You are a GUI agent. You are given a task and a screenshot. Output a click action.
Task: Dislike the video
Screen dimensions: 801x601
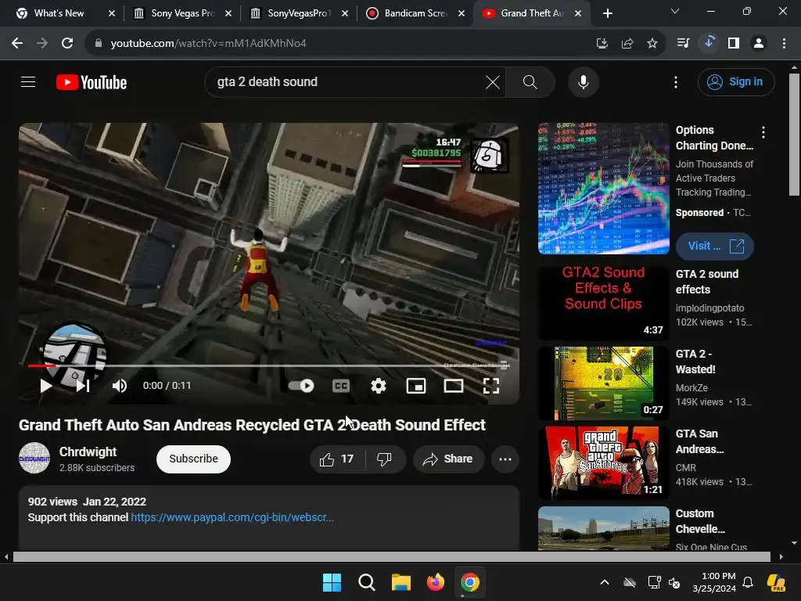[384, 459]
